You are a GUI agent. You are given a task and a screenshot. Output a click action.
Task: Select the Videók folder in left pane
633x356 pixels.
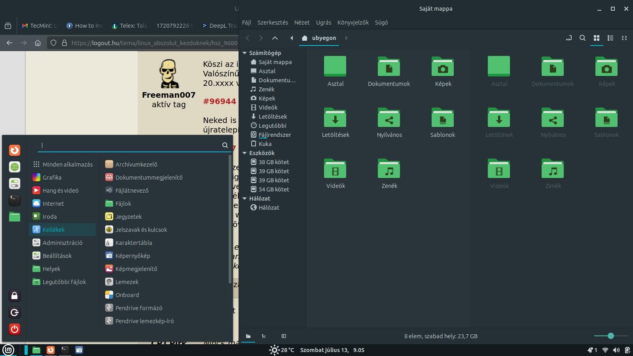coord(335,174)
